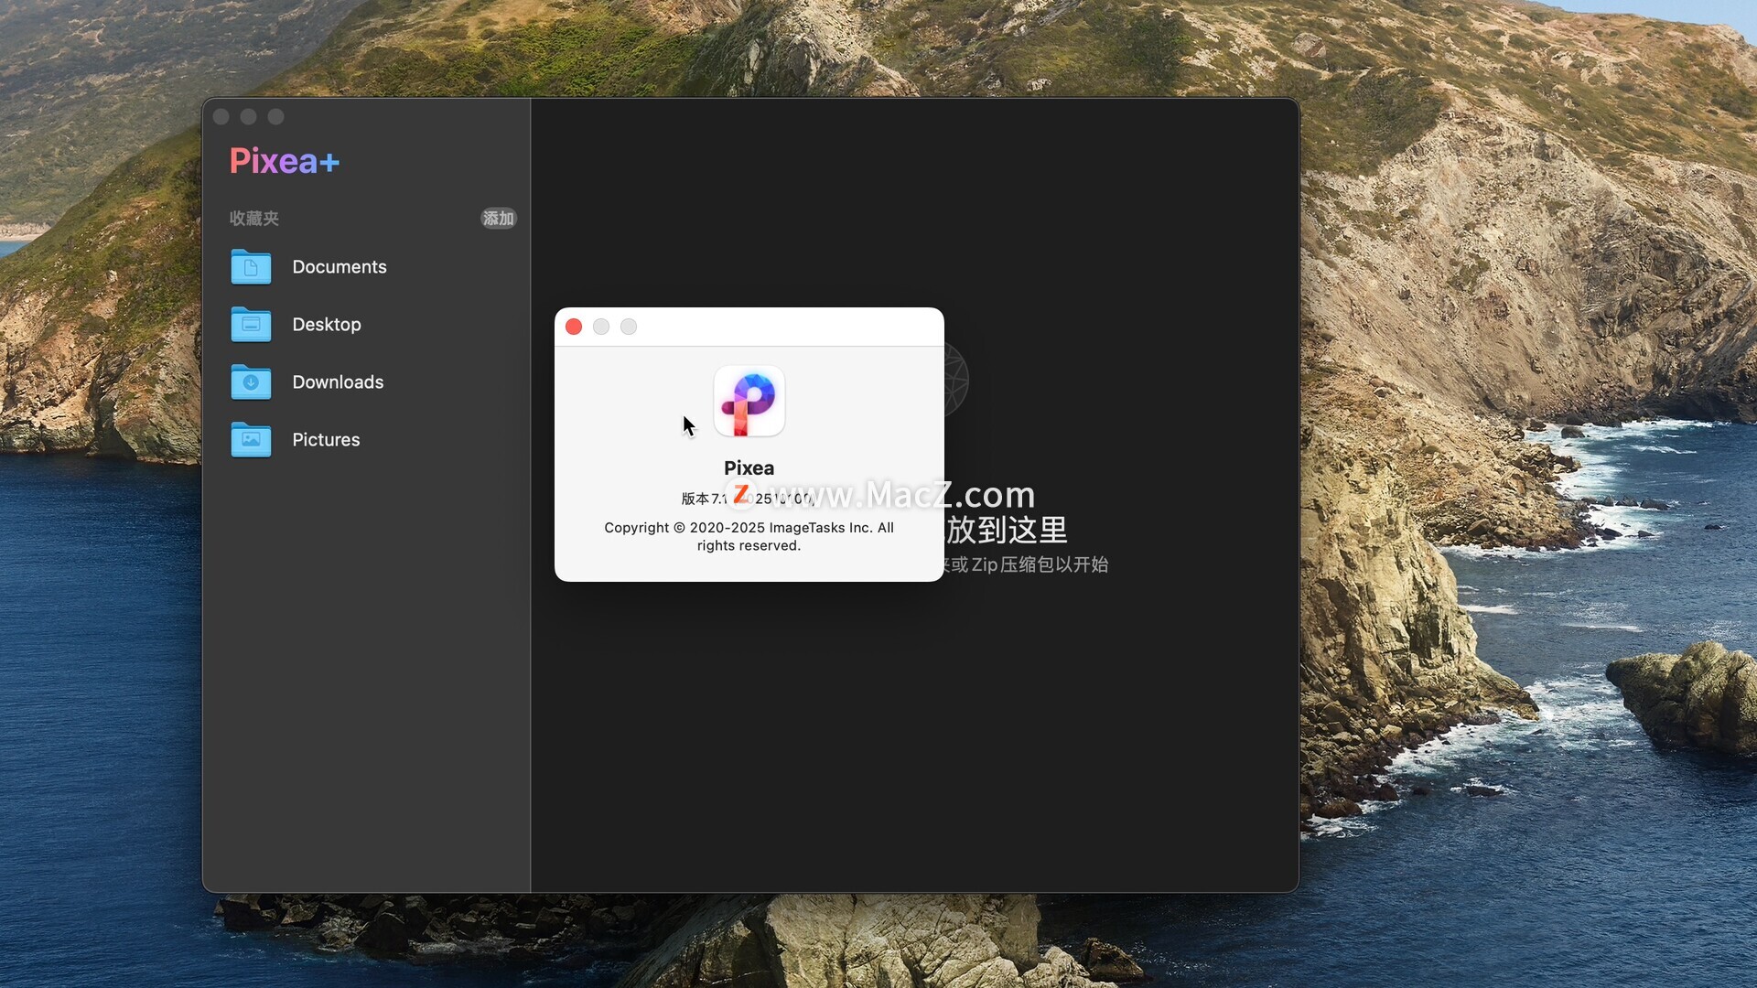Click the Pixea app icon in About dialog

[749, 402]
